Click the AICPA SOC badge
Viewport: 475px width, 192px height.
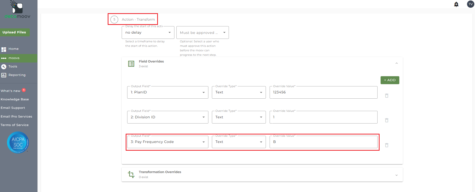18,142
